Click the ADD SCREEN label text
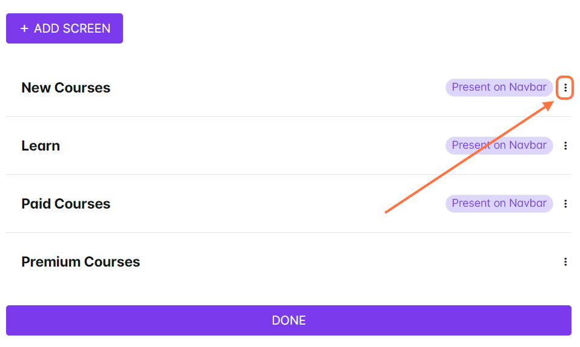 [72, 28]
